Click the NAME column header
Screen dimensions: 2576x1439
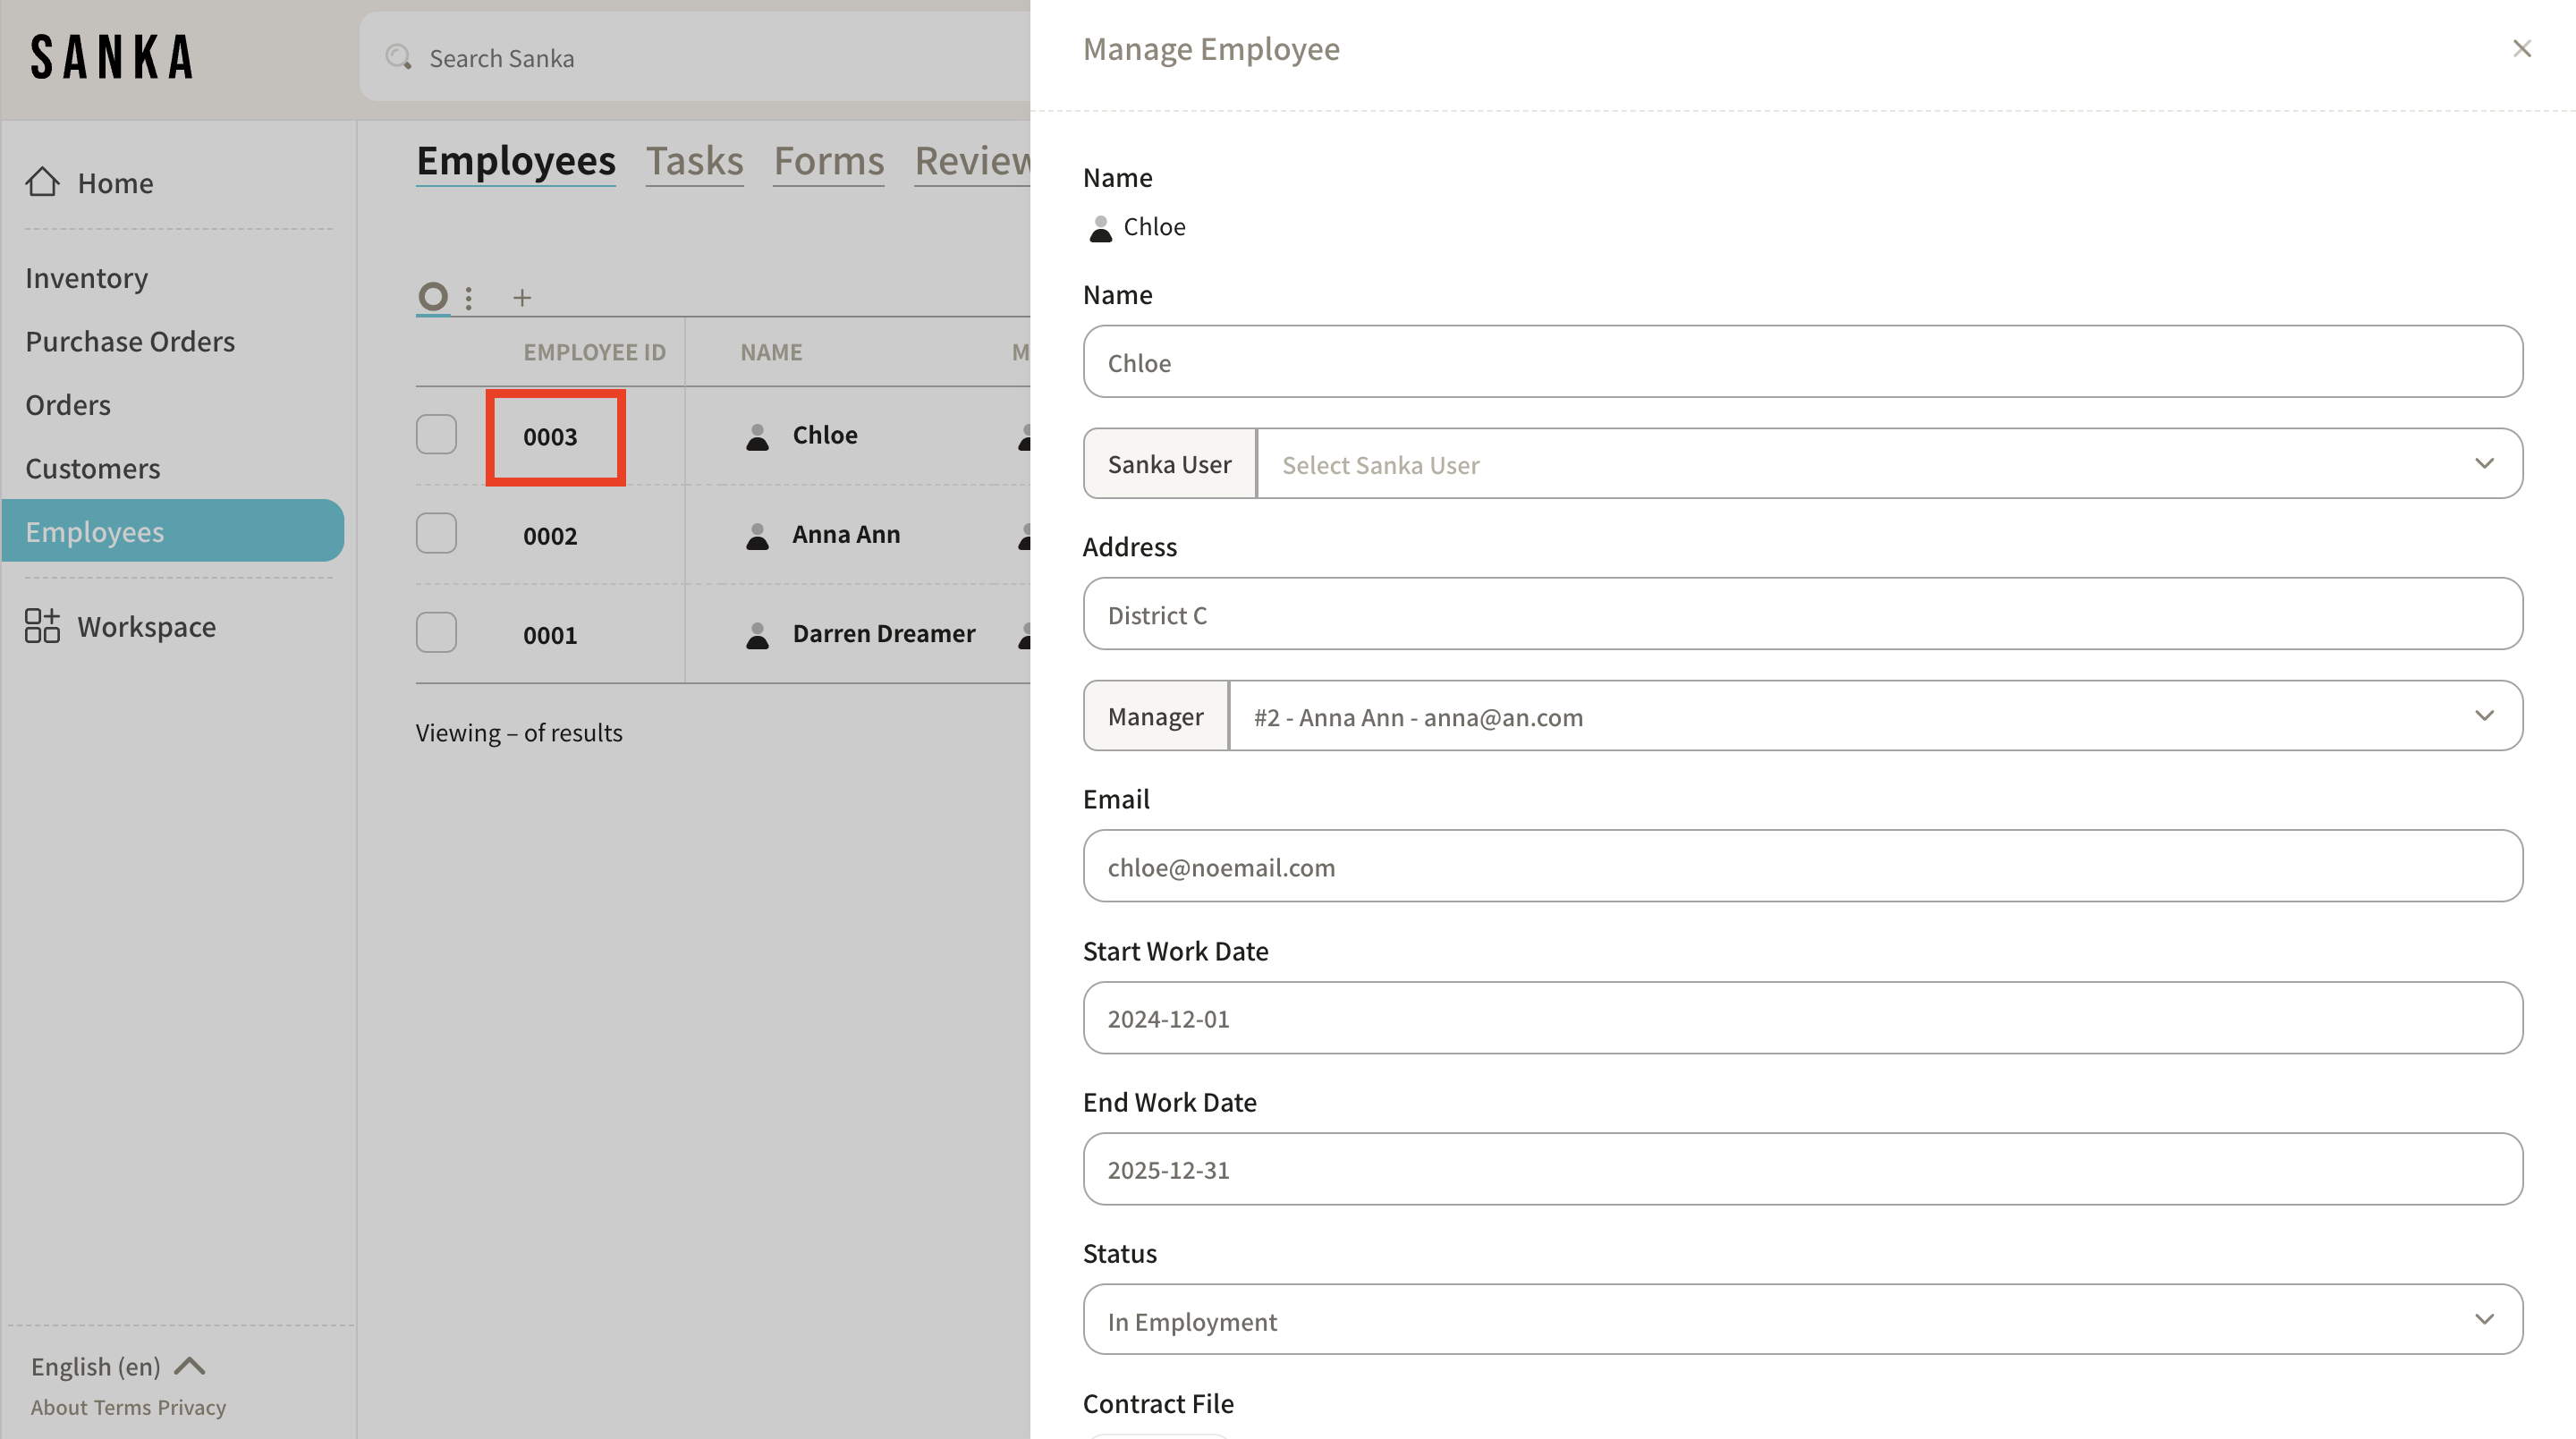pyautogui.click(x=771, y=352)
